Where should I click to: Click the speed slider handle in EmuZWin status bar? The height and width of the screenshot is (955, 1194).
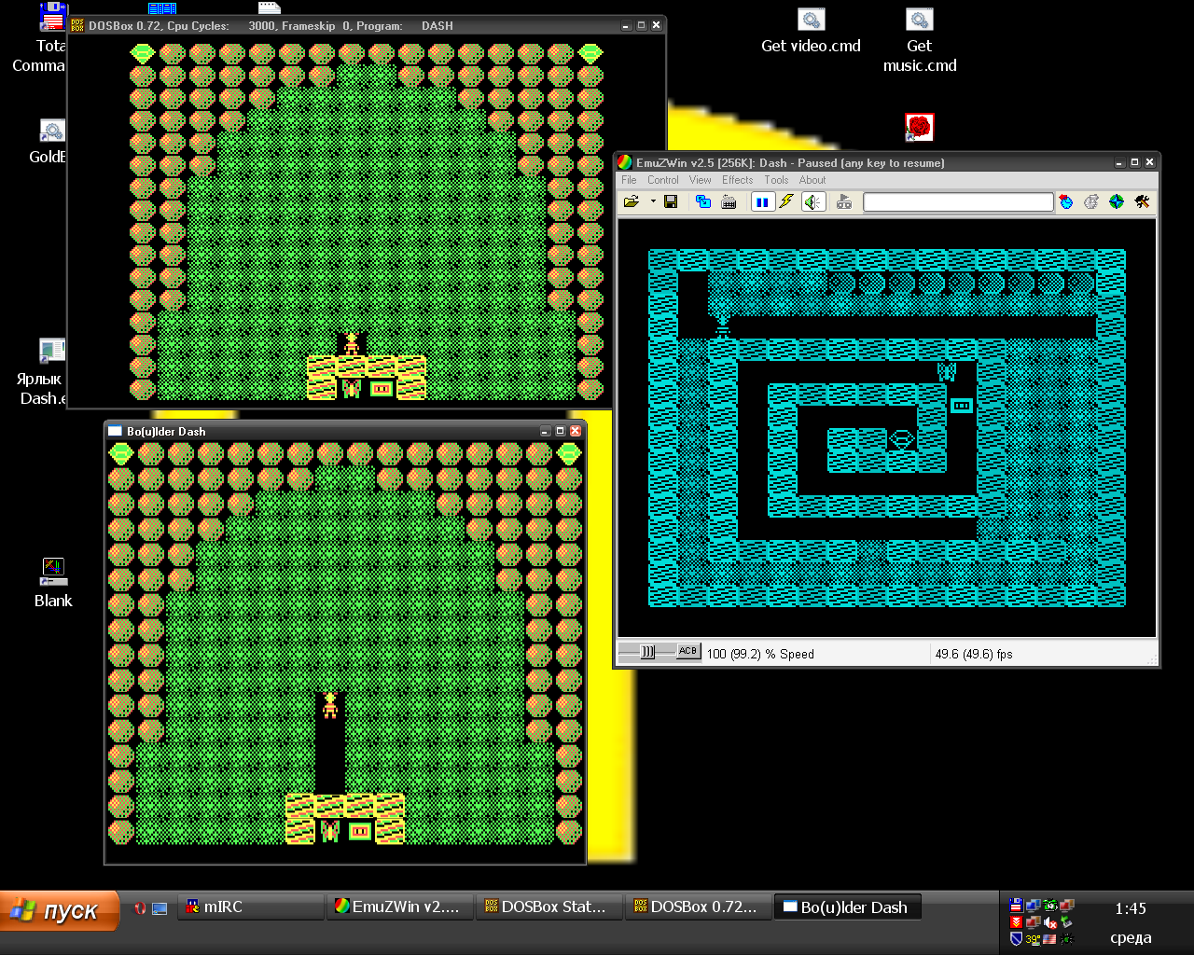[648, 652]
